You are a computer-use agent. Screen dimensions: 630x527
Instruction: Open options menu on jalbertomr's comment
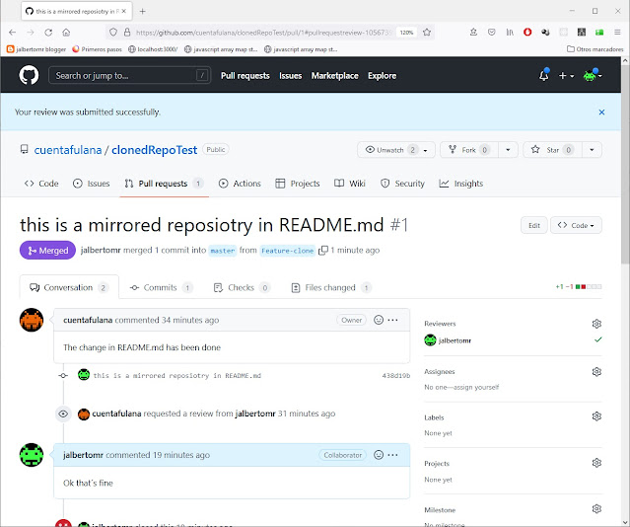click(x=393, y=455)
